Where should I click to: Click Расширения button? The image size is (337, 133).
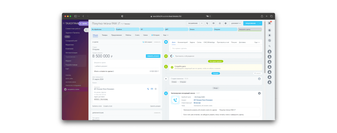pyautogui.click(x=193, y=23)
